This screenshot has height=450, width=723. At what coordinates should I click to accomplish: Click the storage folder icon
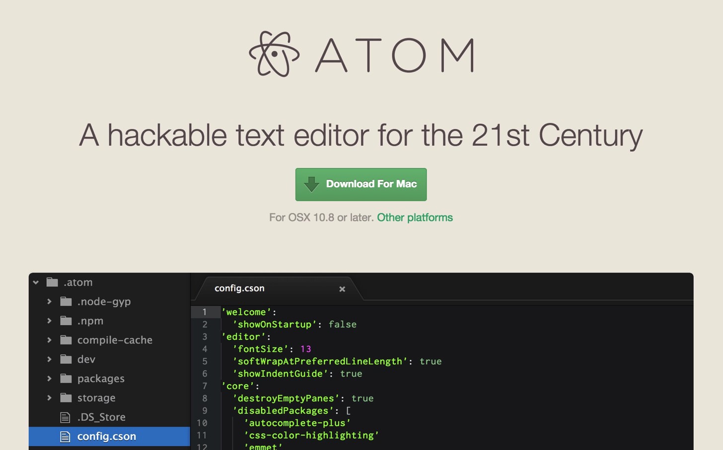pyautogui.click(x=66, y=397)
